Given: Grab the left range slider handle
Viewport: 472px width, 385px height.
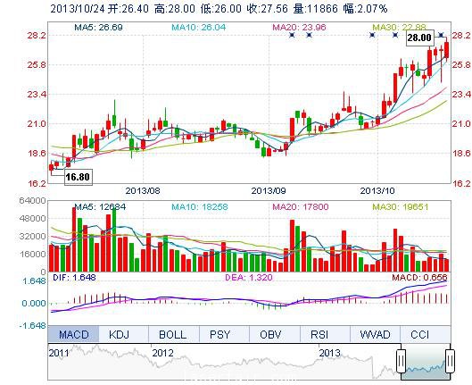Looking at the screenshot, I should 401,361.
